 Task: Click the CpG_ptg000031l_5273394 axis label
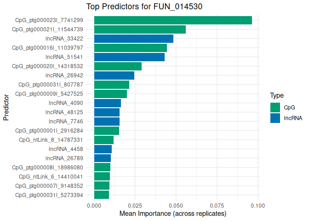click(x=49, y=195)
